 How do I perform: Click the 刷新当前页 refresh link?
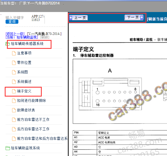[157, 19]
